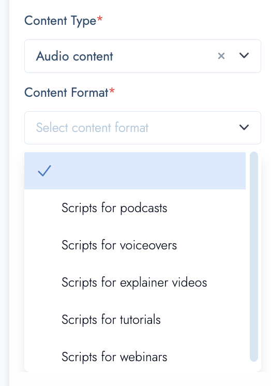Click the Content Type field label
This screenshot has height=386, width=271.
pos(61,21)
